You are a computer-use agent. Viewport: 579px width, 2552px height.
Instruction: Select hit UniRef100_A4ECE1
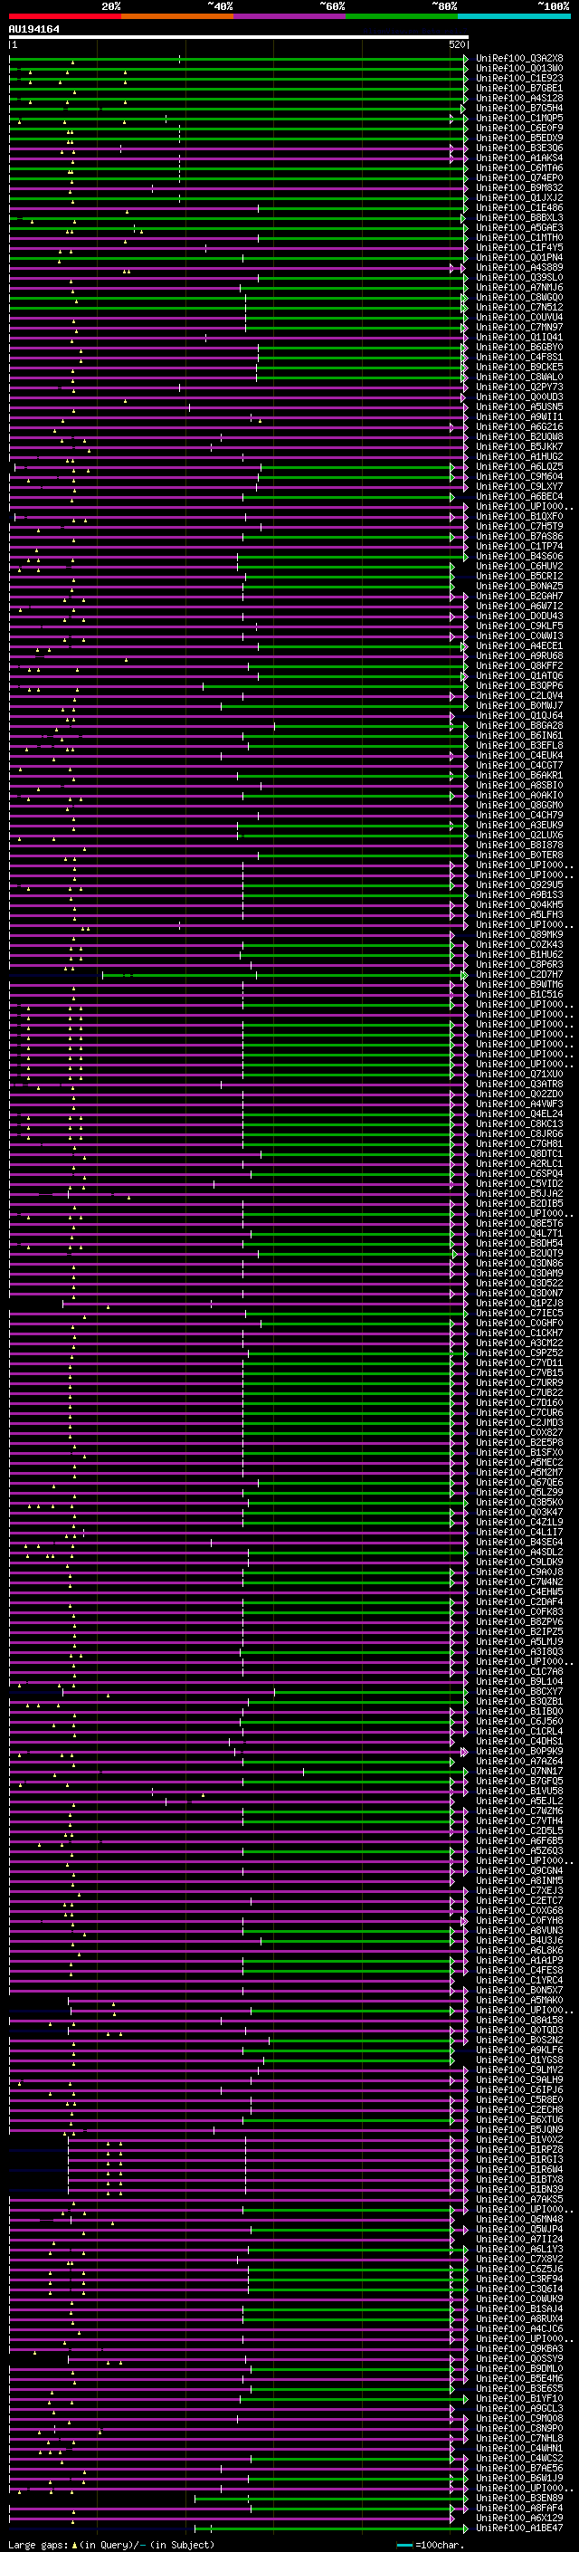(518, 646)
